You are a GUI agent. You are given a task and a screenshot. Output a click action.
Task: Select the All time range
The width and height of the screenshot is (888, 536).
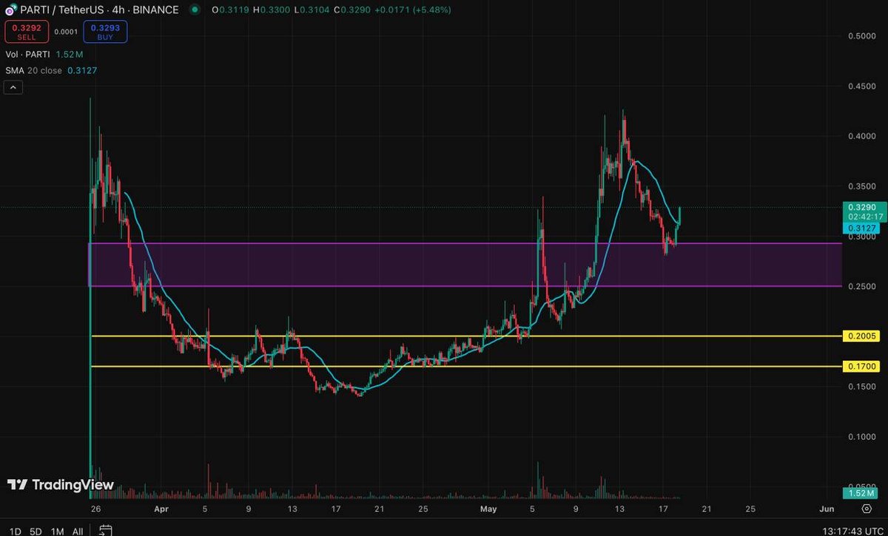78,531
